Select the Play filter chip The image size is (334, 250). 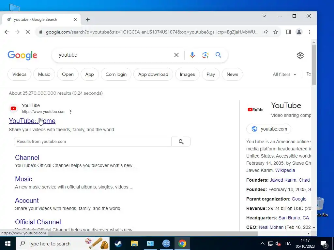[211, 74]
